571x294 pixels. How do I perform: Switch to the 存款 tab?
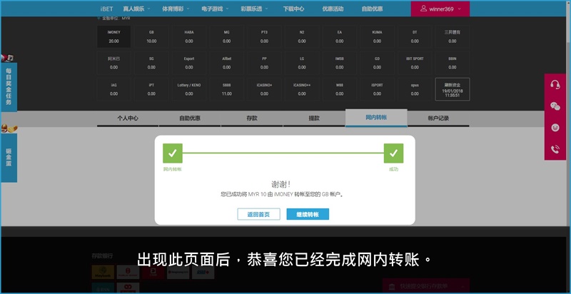click(252, 118)
